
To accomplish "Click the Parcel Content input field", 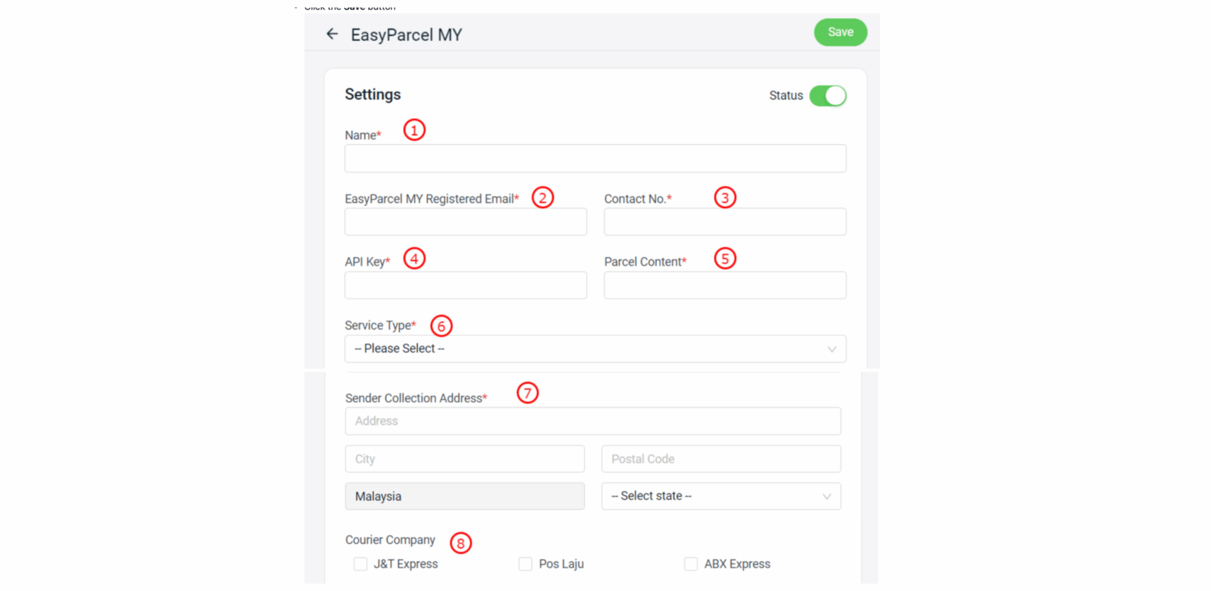I will pyautogui.click(x=724, y=285).
